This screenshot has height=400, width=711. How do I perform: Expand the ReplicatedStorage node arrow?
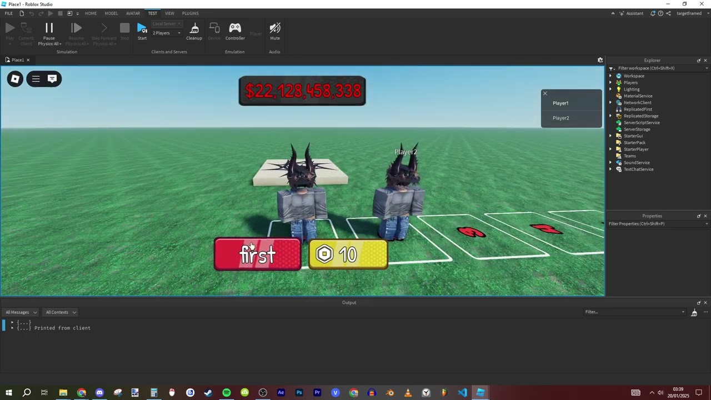610,116
